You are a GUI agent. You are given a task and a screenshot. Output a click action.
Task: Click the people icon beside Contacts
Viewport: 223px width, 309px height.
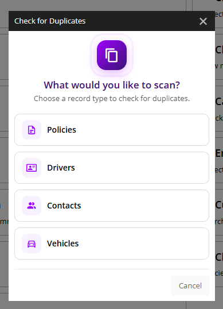pyautogui.click(x=32, y=206)
